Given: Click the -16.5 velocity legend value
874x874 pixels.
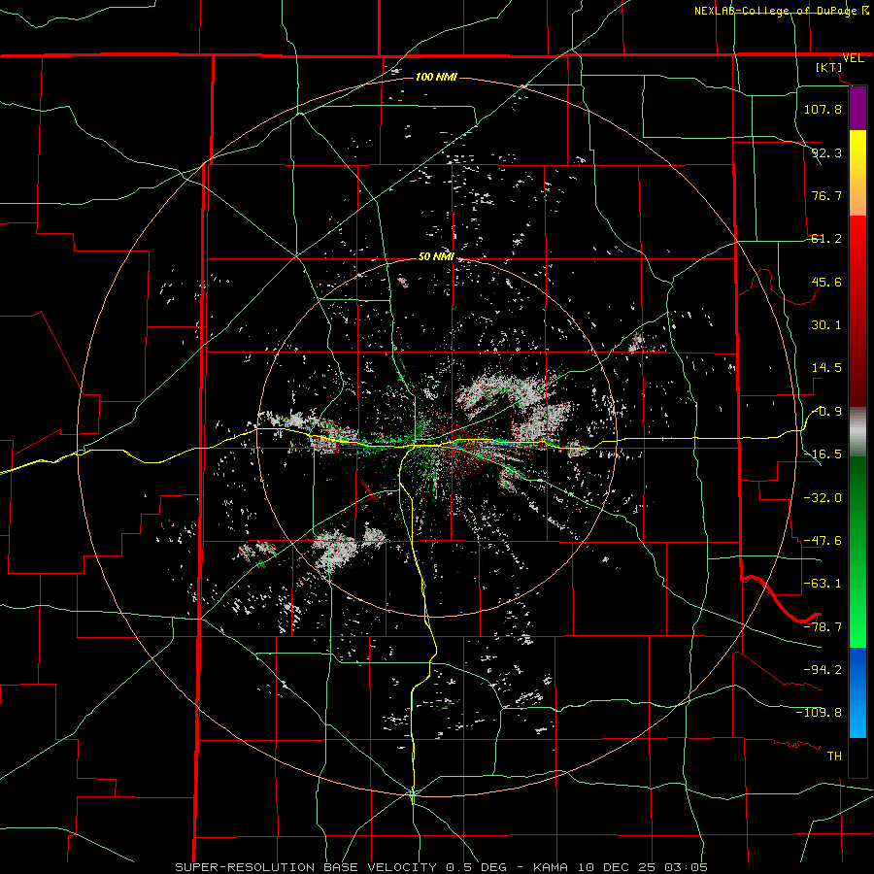Looking at the screenshot, I should tap(823, 454).
